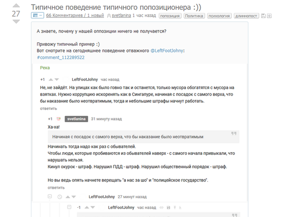Select the «психология» tag
Image resolution: width=301 pixels, height=217 pixels.
tap(219, 16)
